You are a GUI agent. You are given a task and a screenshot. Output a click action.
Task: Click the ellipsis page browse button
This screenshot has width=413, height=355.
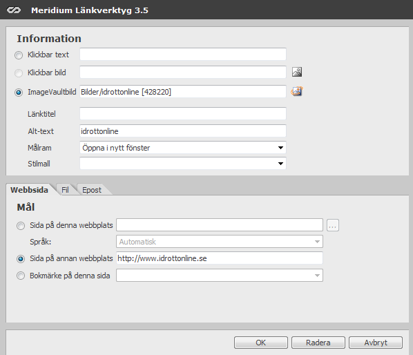[333, 225]
